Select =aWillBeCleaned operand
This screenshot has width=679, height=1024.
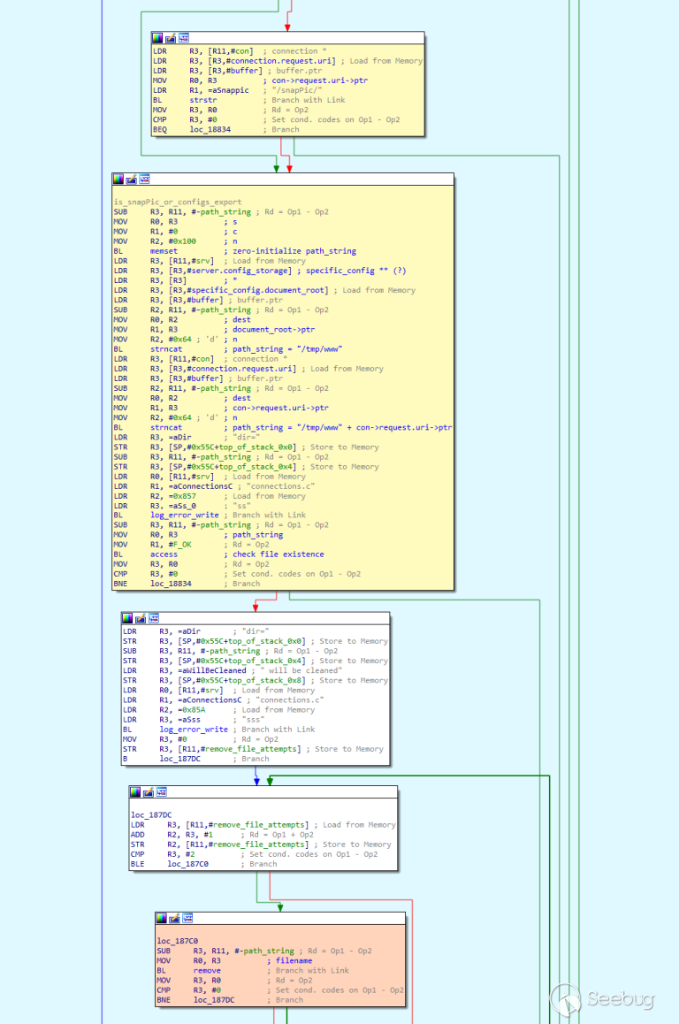[x=211, y=670]
